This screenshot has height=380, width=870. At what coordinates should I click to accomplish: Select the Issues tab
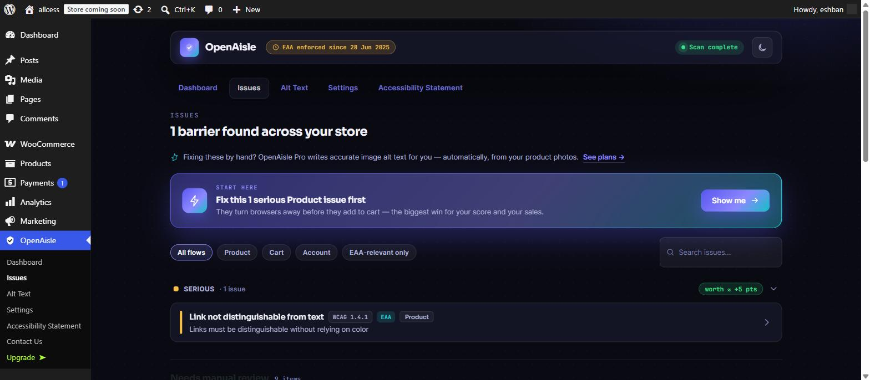249,88
